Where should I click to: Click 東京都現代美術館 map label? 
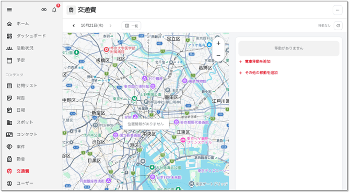(x=194, y=123)
